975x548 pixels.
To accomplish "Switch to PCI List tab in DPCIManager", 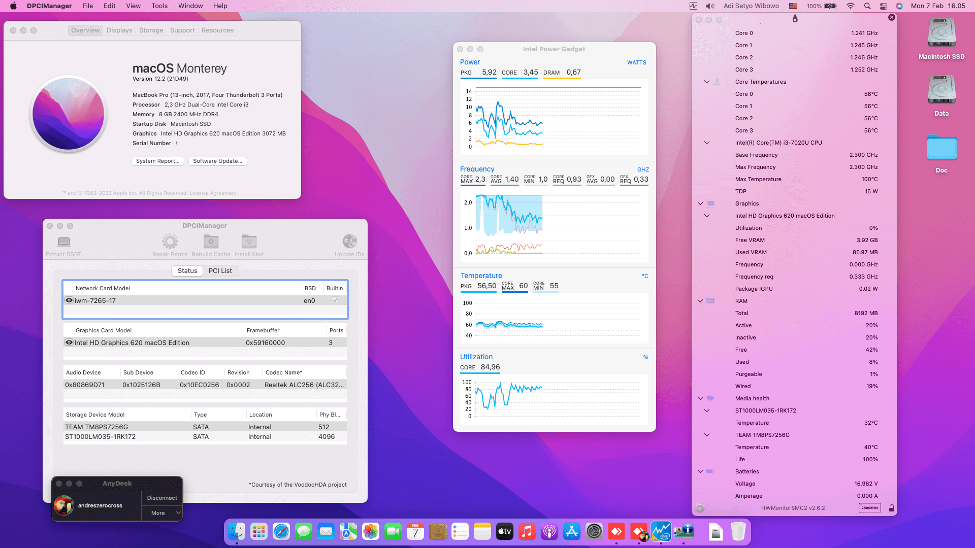I will [x=220, y=271].
